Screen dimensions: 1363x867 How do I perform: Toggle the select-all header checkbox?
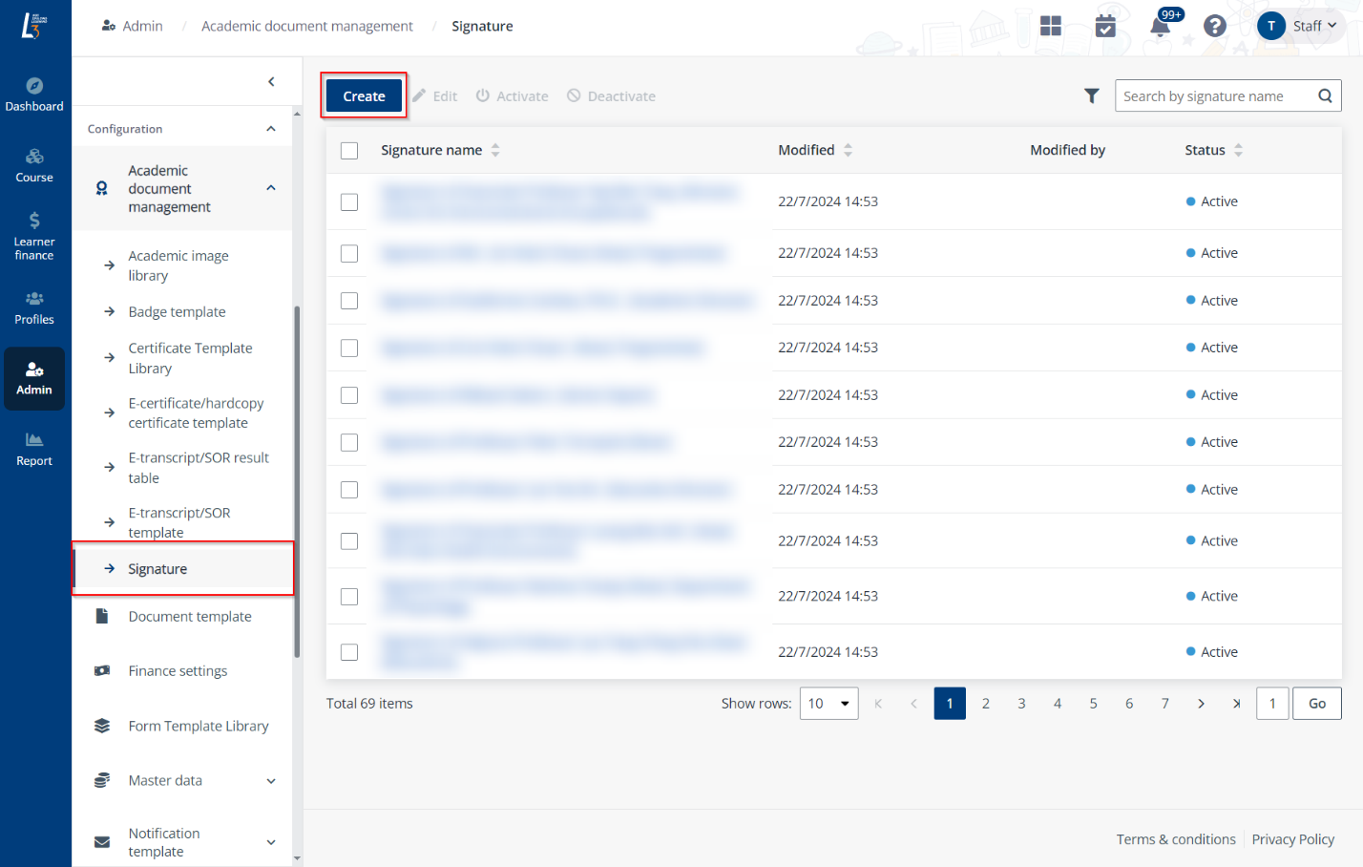tap(349, 151)
